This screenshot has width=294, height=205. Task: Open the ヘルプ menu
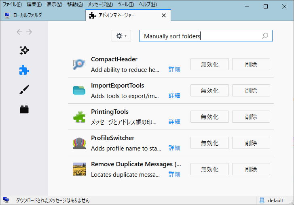point(148,4)
